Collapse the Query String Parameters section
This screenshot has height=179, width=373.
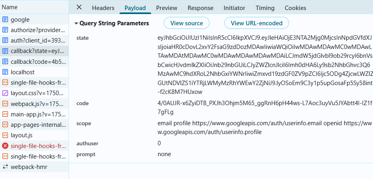point(76,23)
